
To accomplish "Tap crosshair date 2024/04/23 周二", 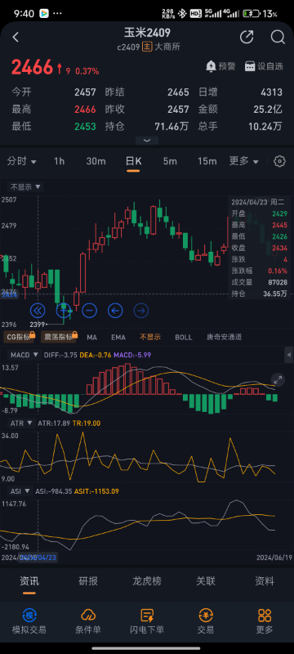I will pyautogui.click(x=258, y=202).
